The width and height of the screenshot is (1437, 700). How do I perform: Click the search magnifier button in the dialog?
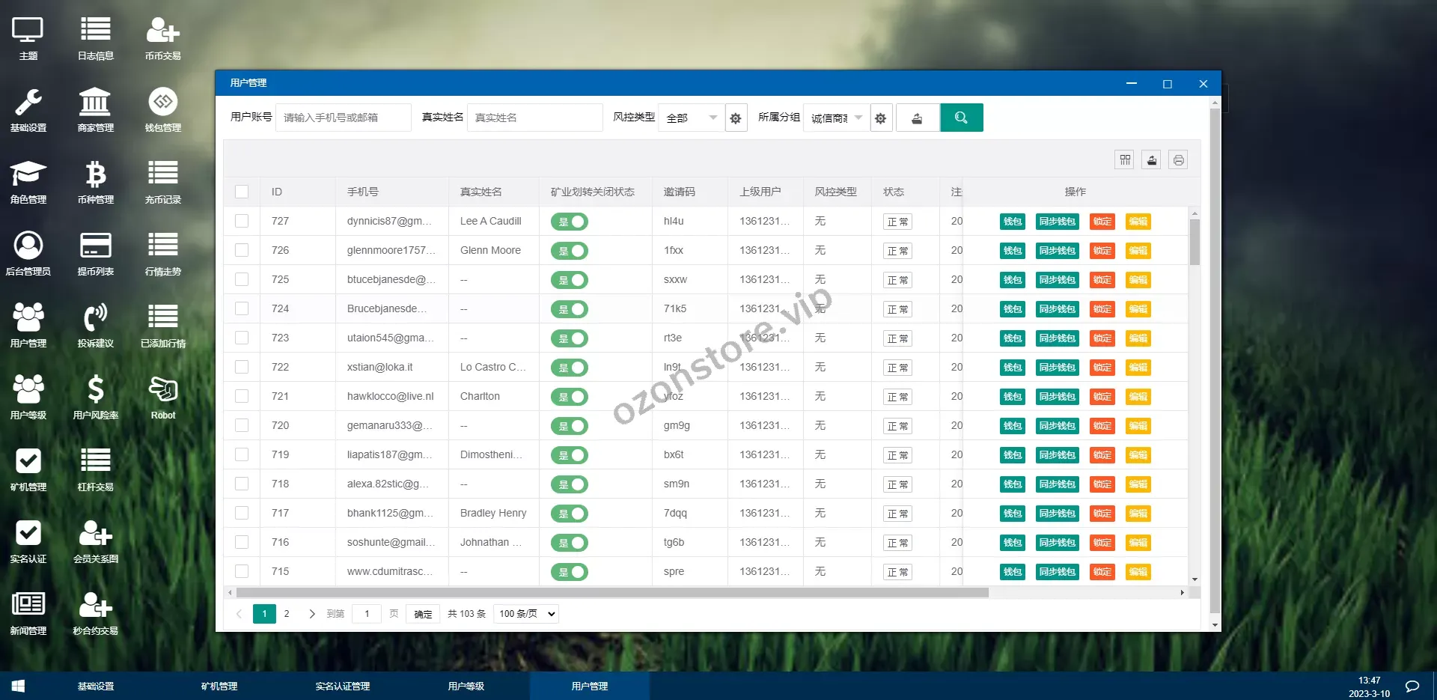pos(962,118)
